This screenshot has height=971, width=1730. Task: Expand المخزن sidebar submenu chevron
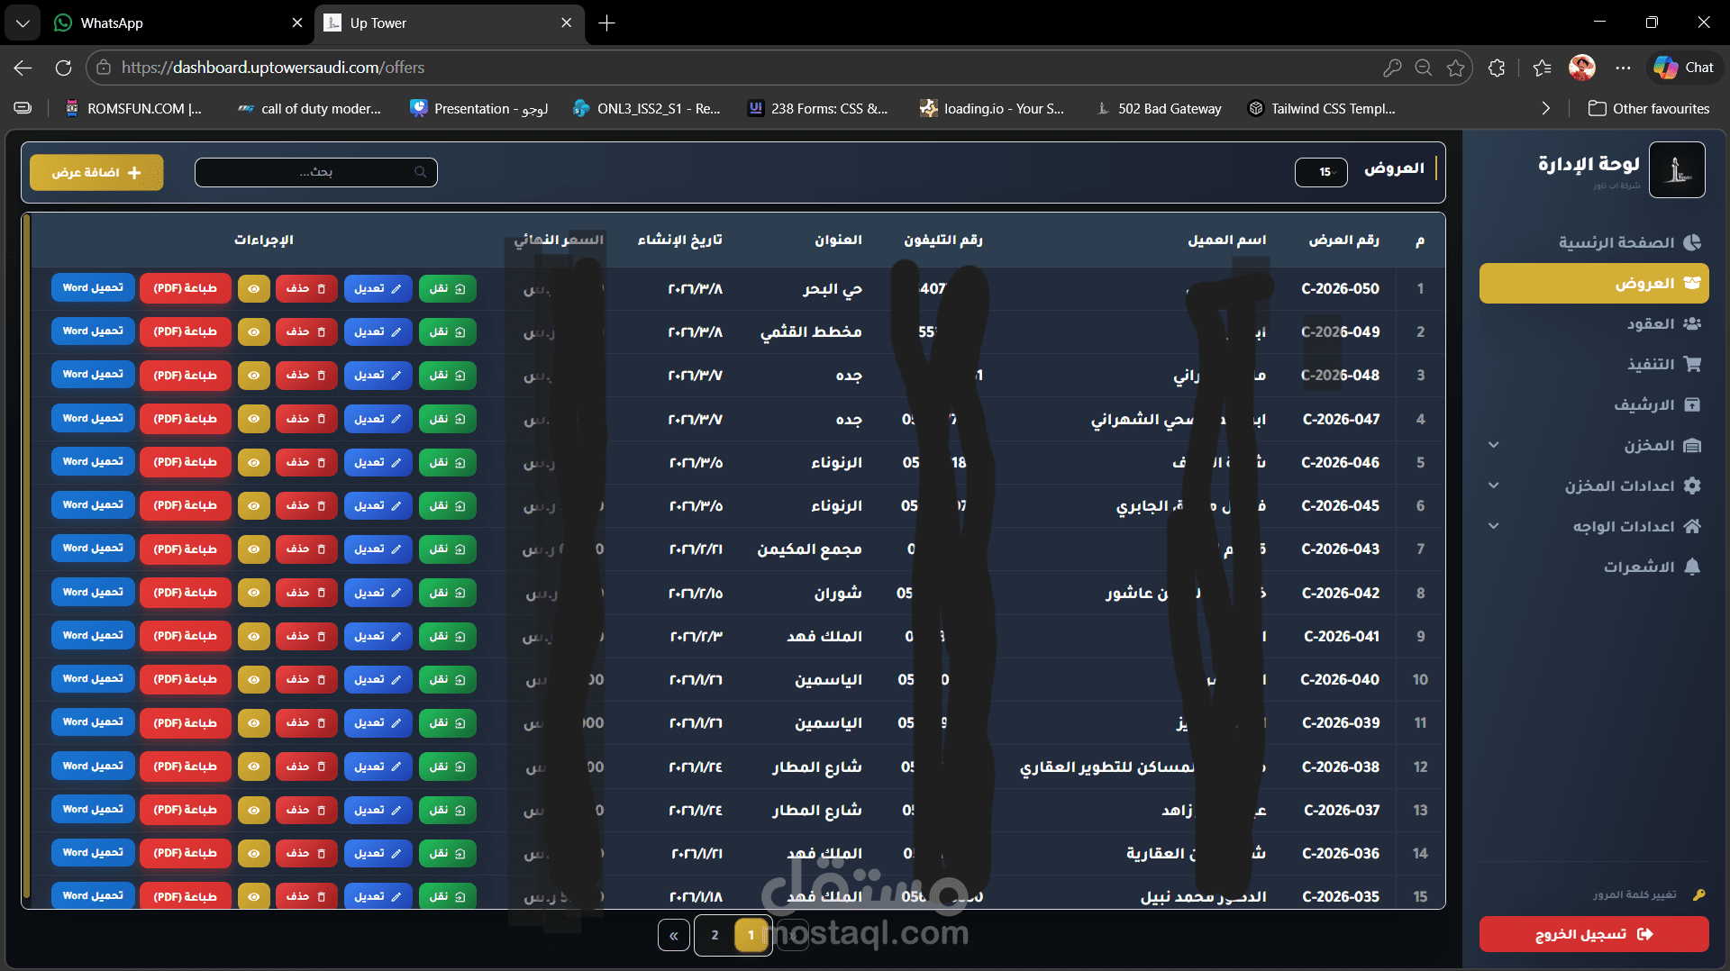point(1493,445)
